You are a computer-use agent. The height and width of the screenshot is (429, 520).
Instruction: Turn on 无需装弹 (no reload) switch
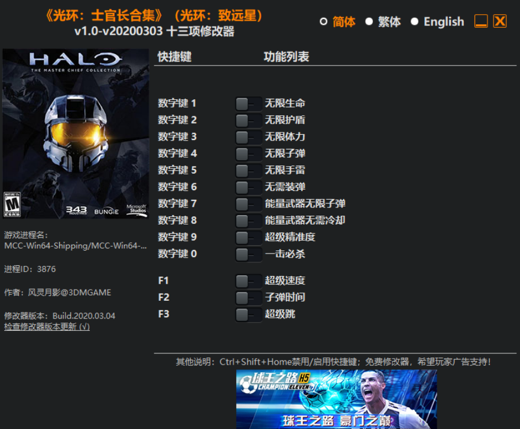click(x=248, y=187)
